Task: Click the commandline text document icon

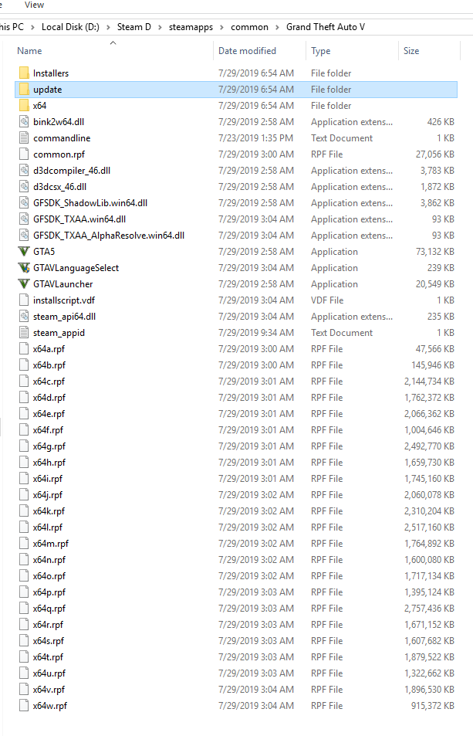Action: [x=24, y=138]
